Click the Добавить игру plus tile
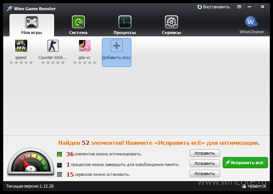273x194 pixels. tap(117, 52)
